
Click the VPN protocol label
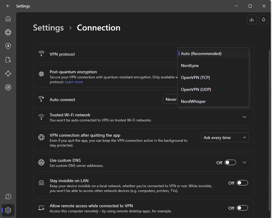(62, 54)
